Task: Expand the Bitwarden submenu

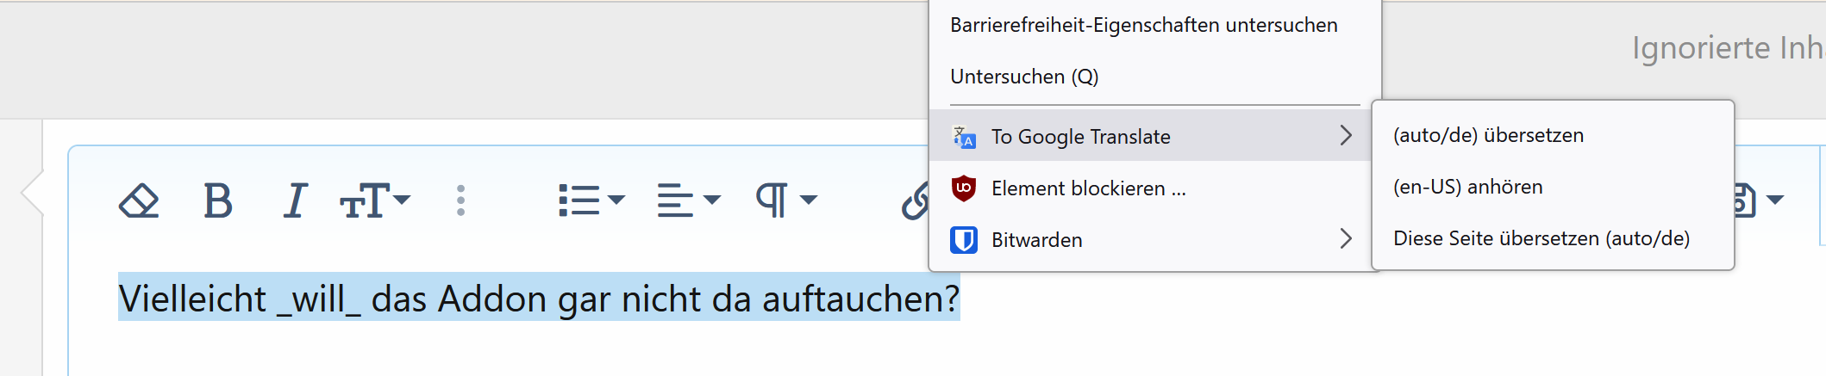Action: [x=1150, y=239]
